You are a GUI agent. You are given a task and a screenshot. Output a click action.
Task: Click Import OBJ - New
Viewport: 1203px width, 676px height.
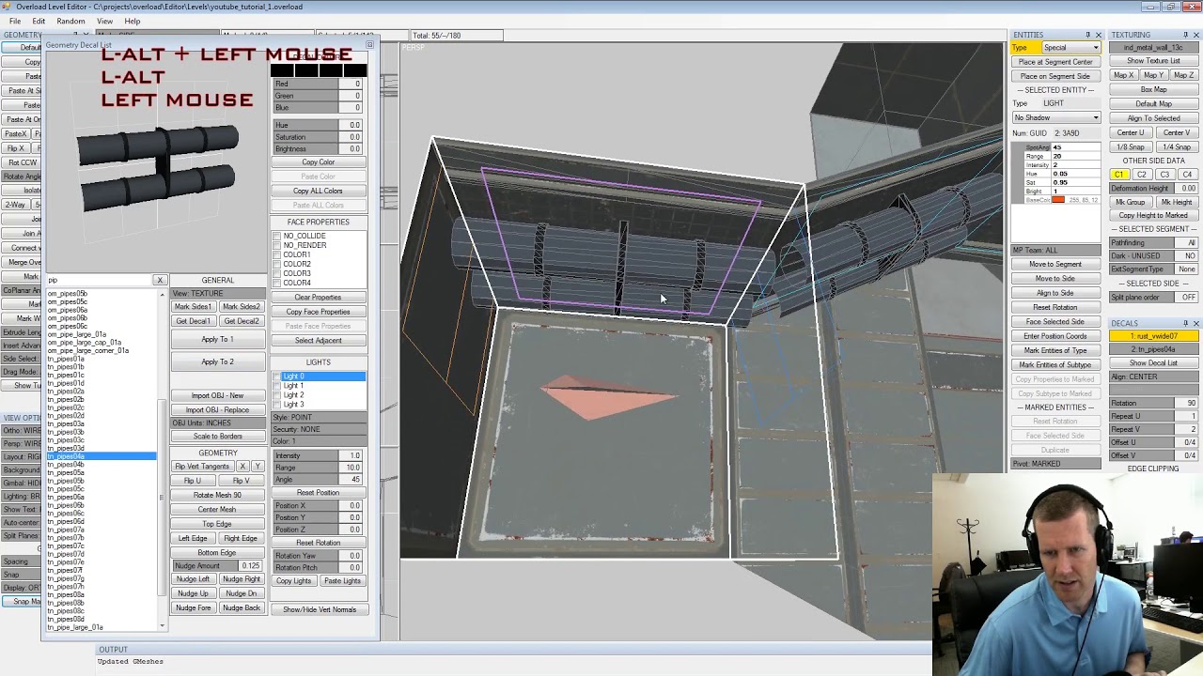coord(217,396)
